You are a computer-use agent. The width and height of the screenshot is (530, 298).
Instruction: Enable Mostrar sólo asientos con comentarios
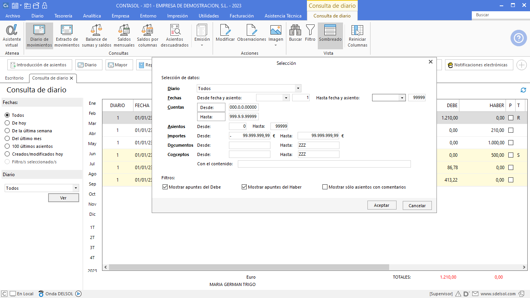(x=325, y=187)
